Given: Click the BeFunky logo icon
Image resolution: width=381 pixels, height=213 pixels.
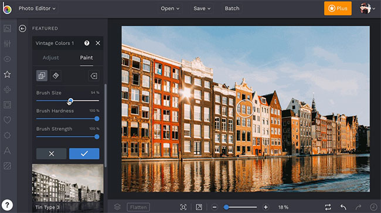Looking at the screenshot, I should [7, 8].
